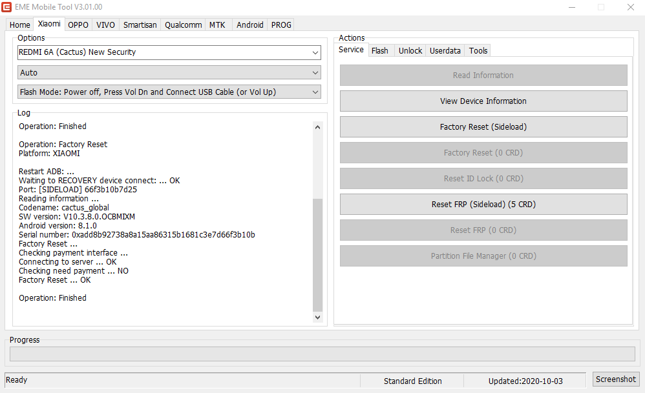Open the Userdata actions tab
The height and width of the screenshot is (393, 645).
click(x=445, y=50)
